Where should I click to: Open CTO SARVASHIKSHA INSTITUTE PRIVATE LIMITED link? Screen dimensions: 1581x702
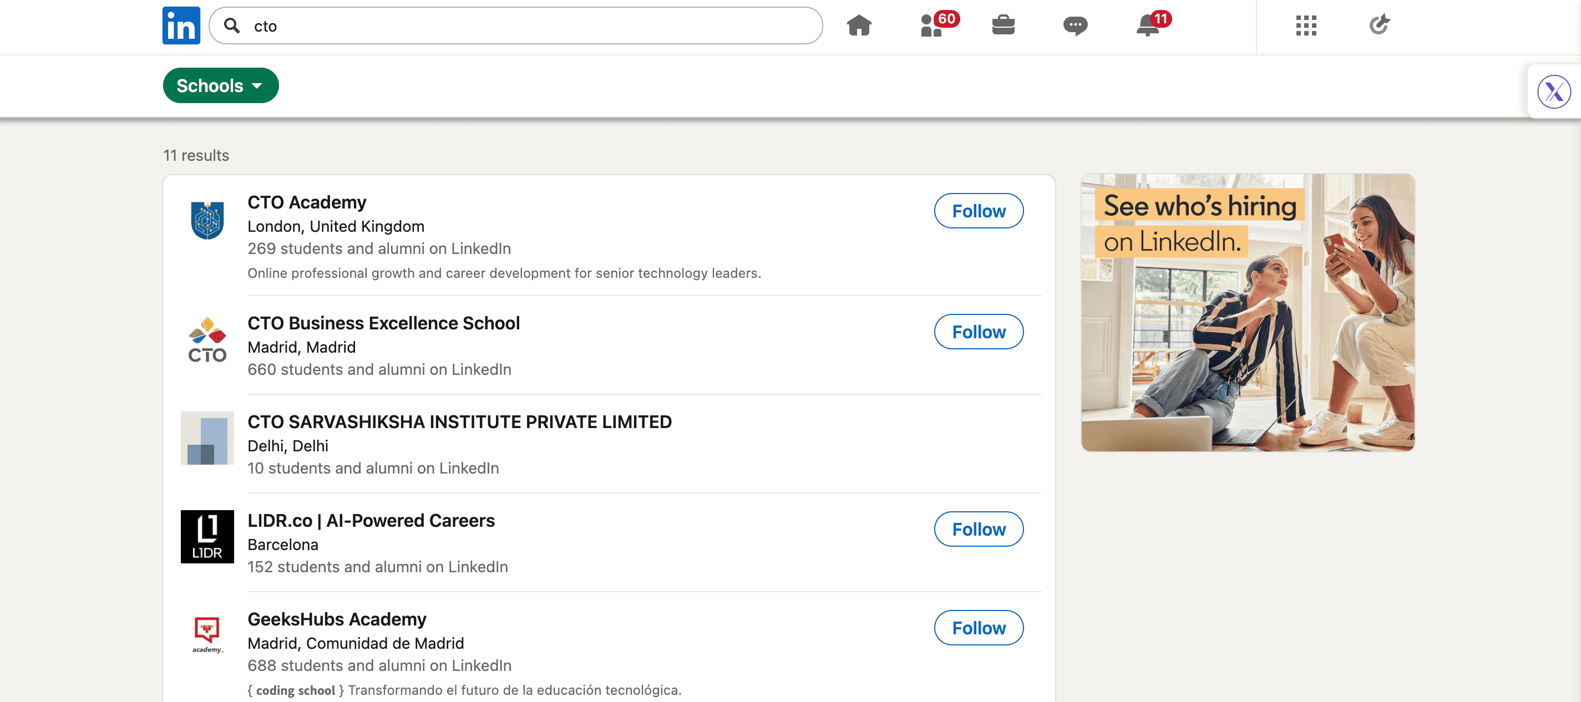(459, 421)
